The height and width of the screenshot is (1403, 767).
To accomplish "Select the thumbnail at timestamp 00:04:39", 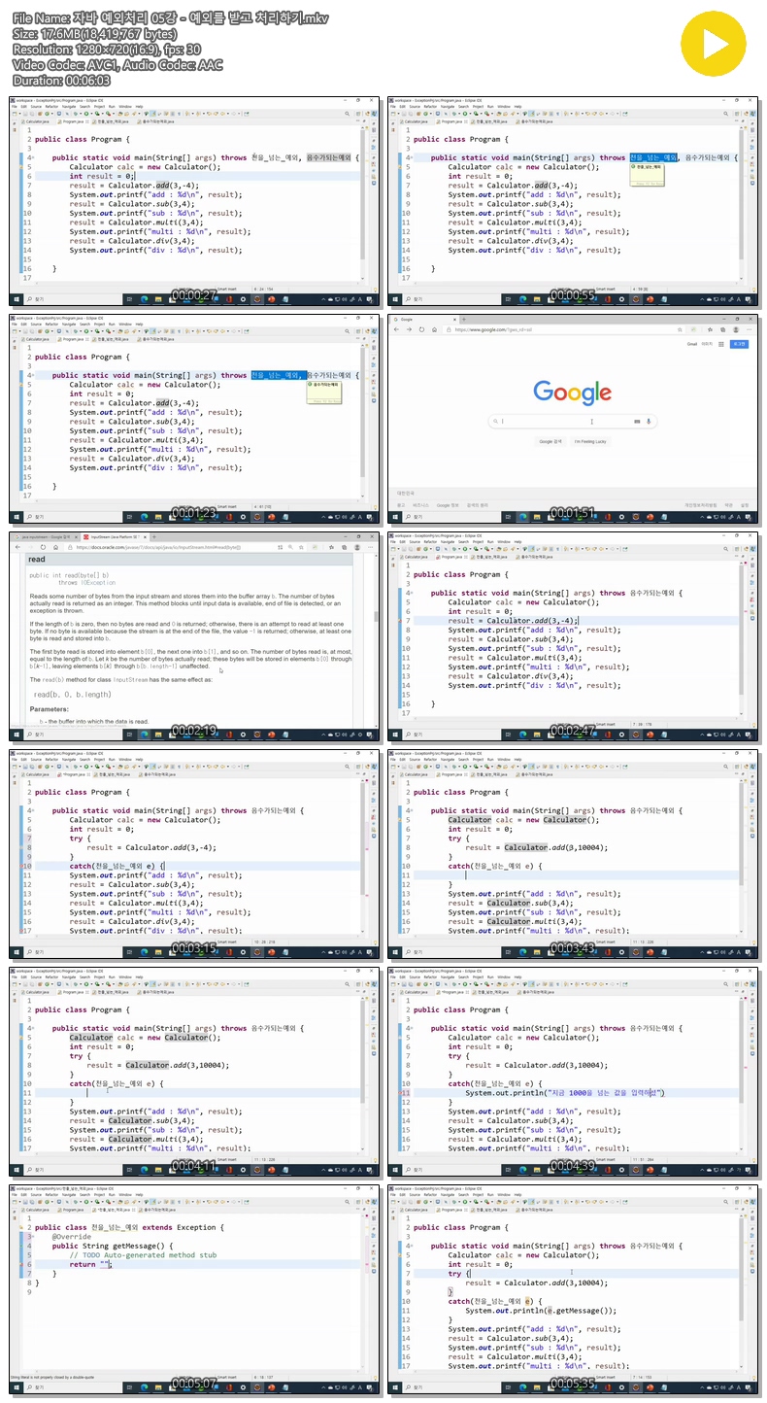I will (573, 1074).
